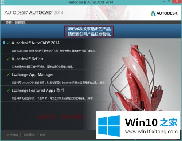Open the 系统要求 link in the footer
182x141 pixels.
29,135
